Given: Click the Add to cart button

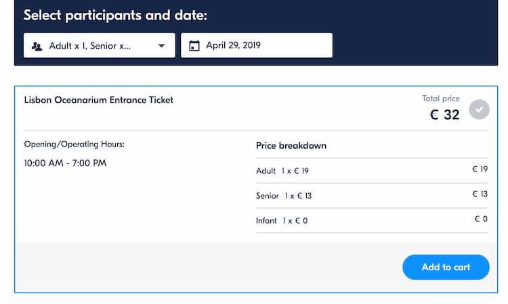Looking at the screenshot, I should click(446, 267).
